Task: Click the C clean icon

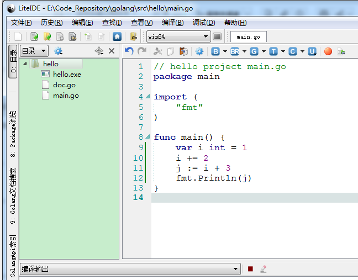Action: click(293, 51)
